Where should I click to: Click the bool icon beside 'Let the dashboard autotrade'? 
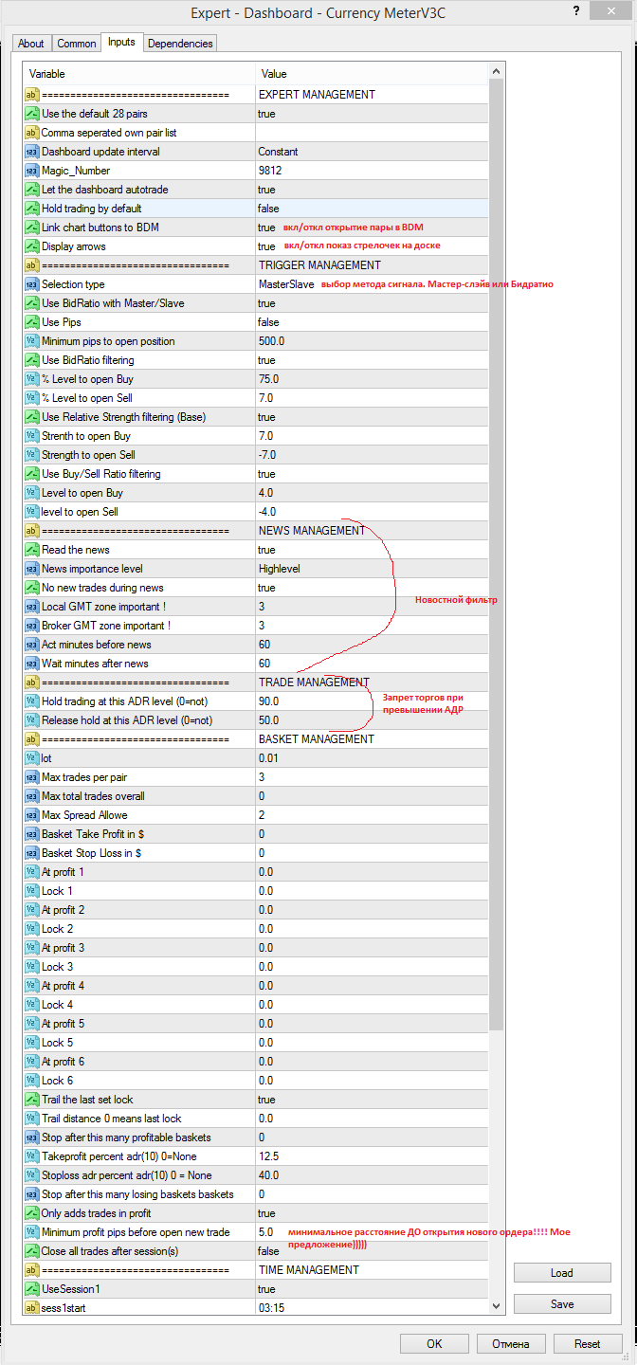(31, 190)
